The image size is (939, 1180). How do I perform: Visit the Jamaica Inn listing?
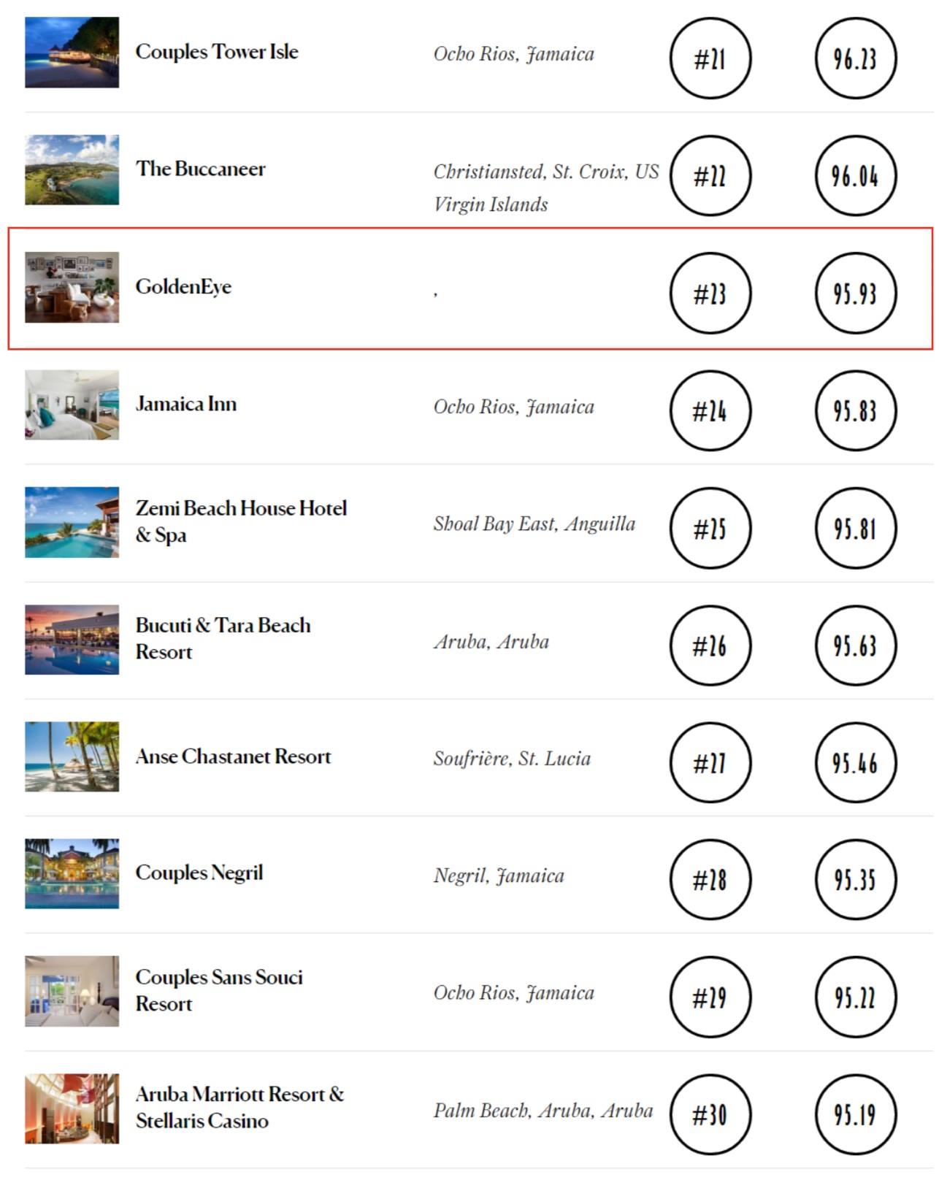point(186,404)
